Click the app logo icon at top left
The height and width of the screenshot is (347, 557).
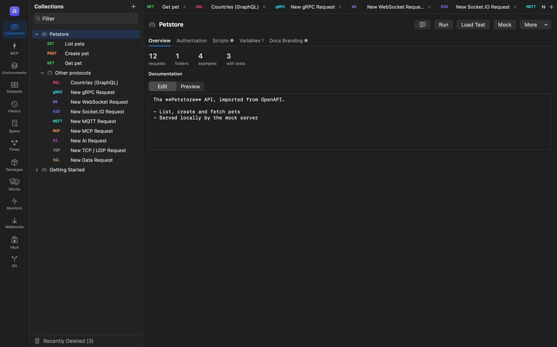[14, 11]
